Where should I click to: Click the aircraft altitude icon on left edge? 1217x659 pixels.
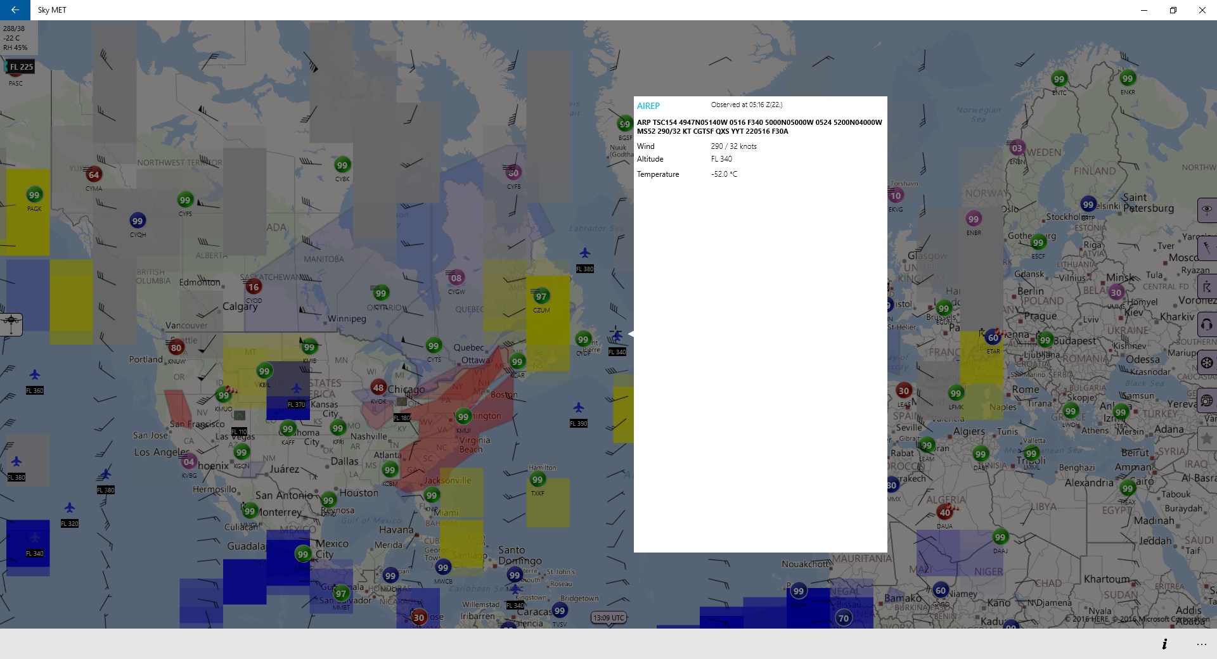[x=11, y=324]
